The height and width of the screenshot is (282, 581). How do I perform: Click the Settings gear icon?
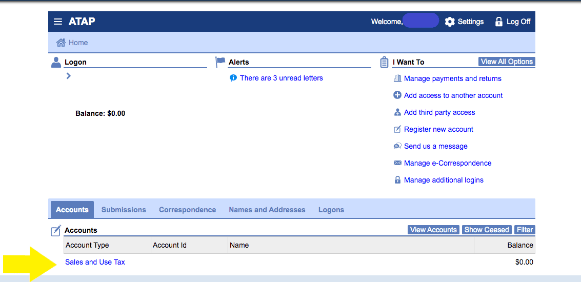pyautogui.click(x=450, y=22)
